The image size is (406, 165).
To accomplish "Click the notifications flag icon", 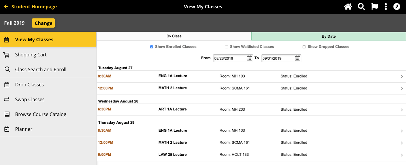I will 375,7.
